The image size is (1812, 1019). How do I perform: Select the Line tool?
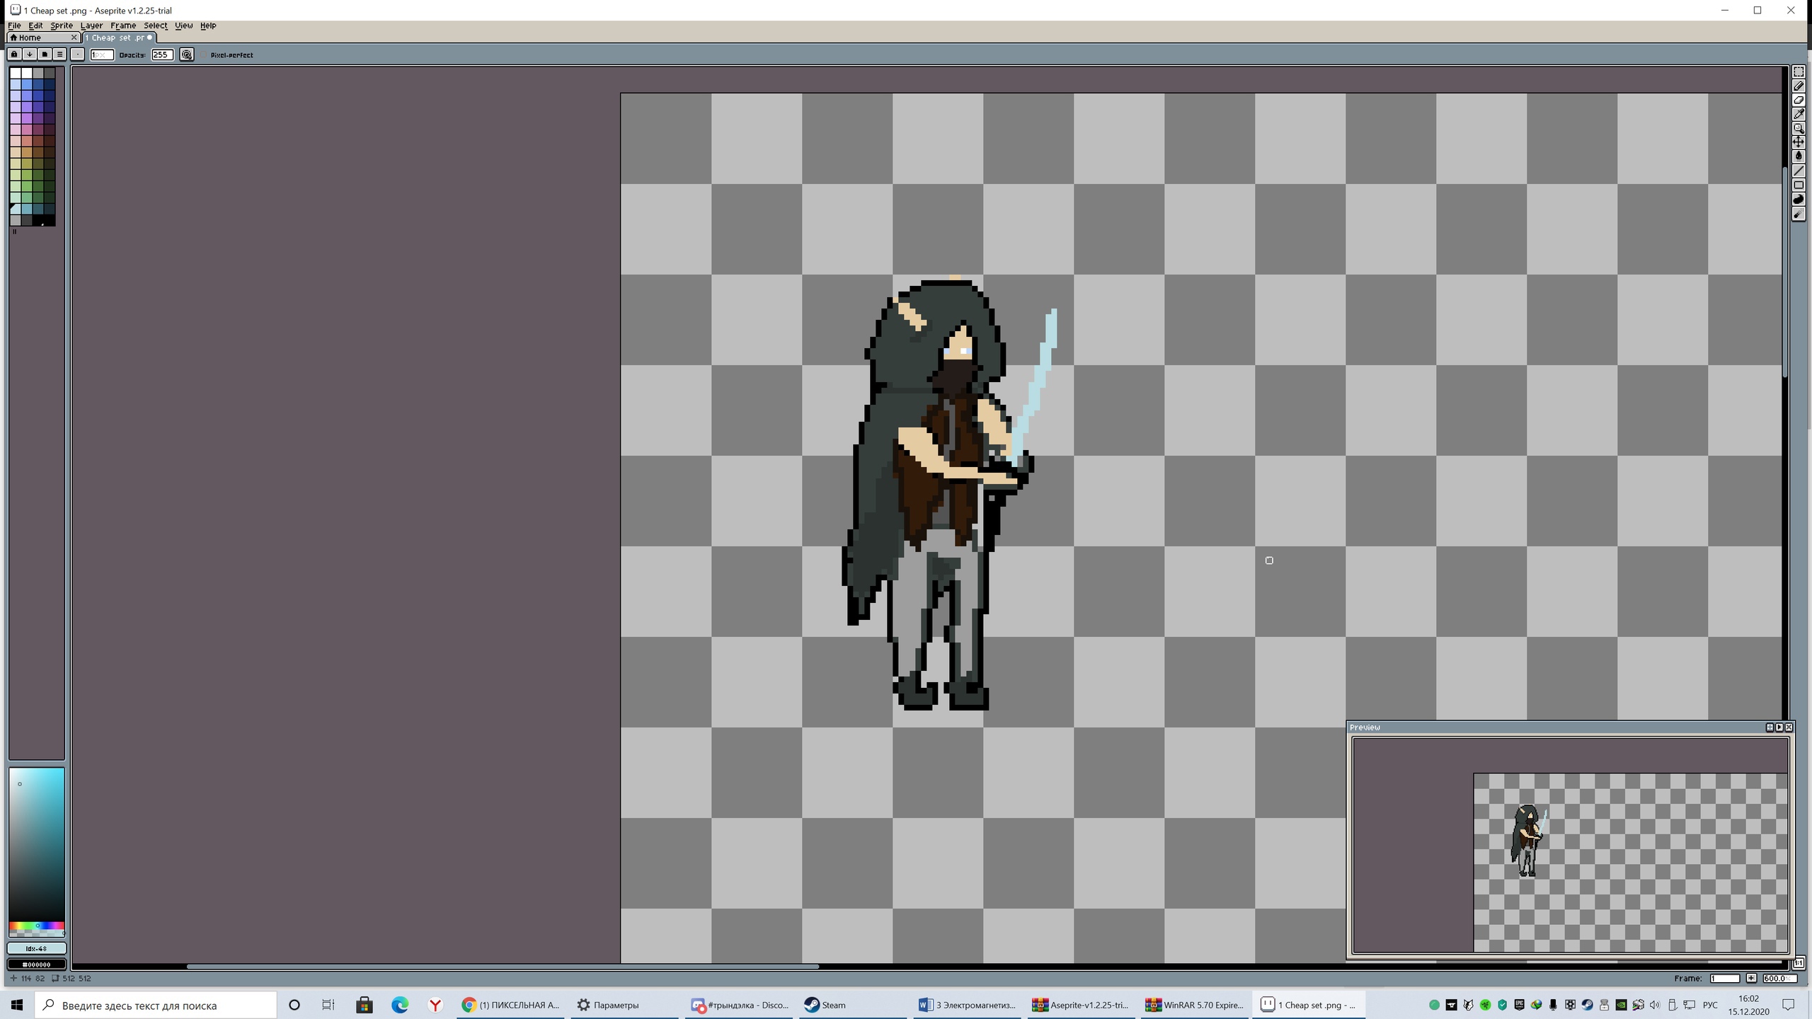tap(1799, 171)
